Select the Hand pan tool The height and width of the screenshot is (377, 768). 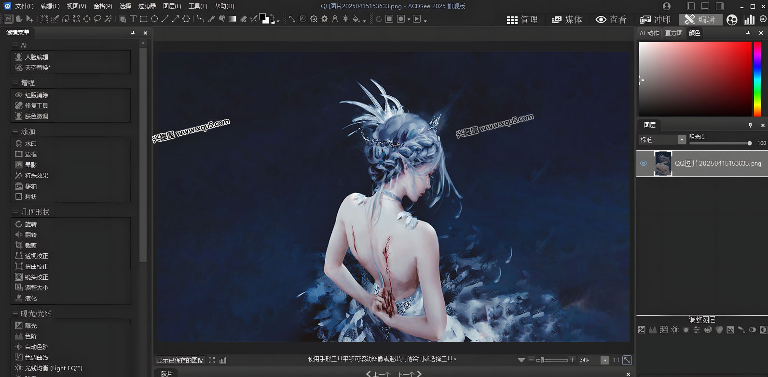tap(18, 19)
